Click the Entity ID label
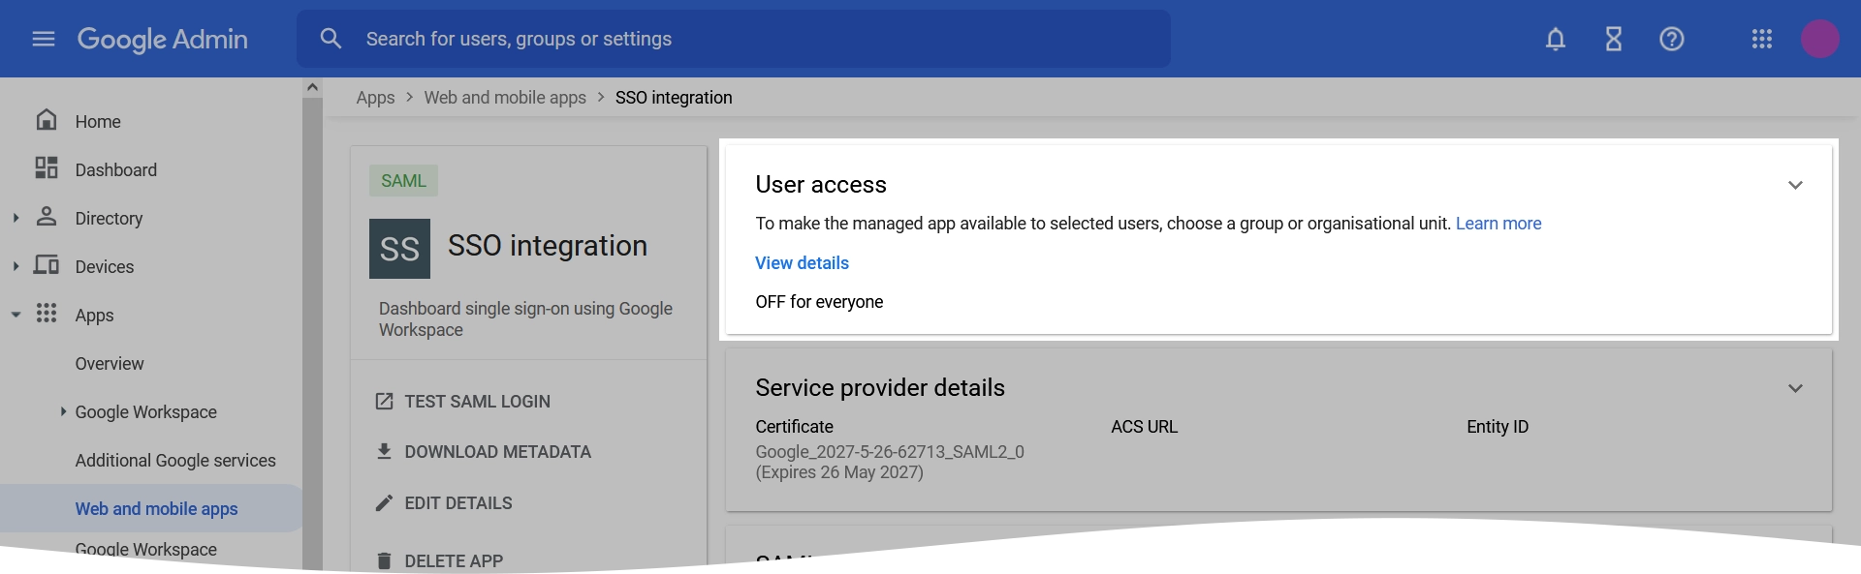Viewport: 1861px width, 574px height. (1498, 427)
